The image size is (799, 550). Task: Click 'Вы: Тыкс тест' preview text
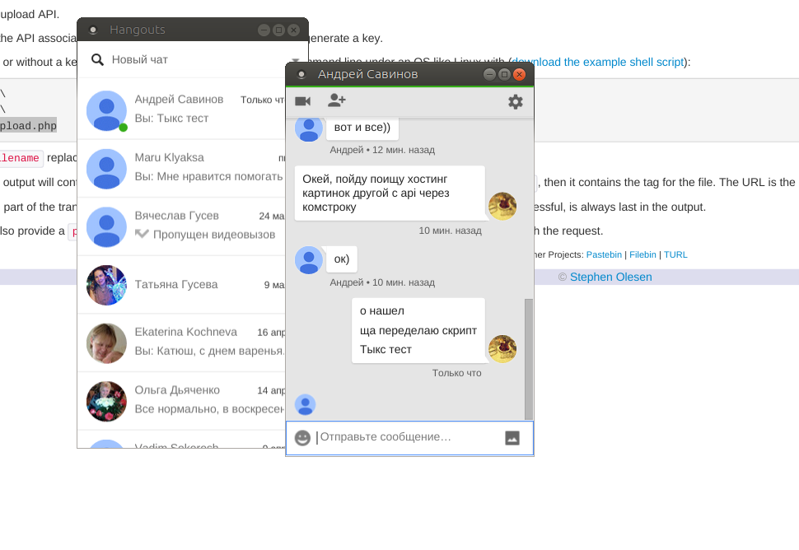171,118
